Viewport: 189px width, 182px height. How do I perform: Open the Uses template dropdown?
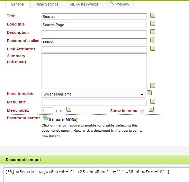[x=93, y=94]
